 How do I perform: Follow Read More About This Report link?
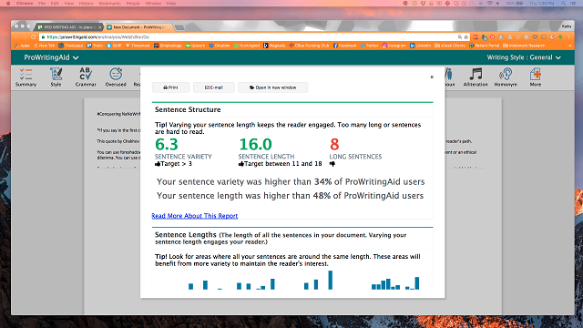click(x=194, y=216)
